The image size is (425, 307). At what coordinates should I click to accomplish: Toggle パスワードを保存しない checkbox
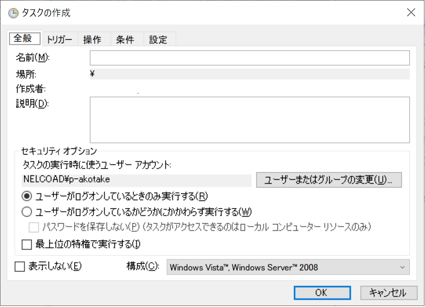(33, 228)
